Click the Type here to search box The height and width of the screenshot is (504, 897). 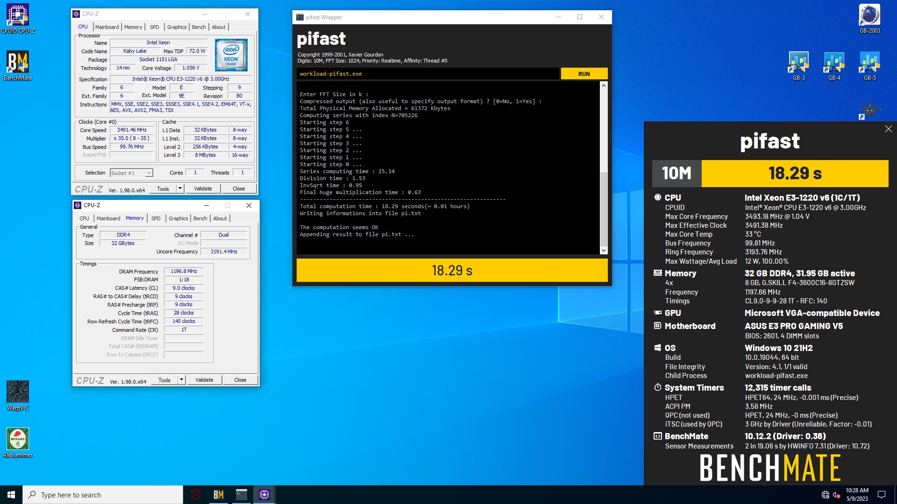click(103, 495)
